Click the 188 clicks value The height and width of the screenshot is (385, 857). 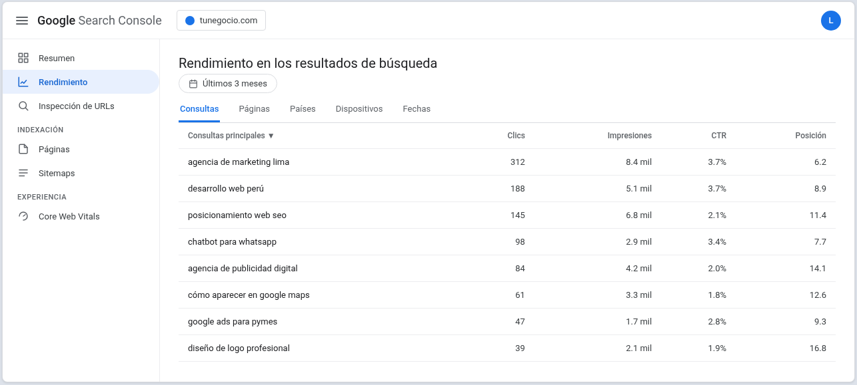pos(517,189)
